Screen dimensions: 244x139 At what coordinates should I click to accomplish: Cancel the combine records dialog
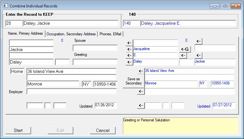coord(103,130)
